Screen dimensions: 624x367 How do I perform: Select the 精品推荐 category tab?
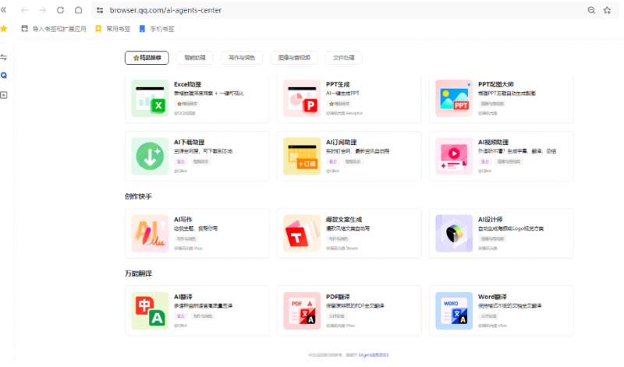147,58
